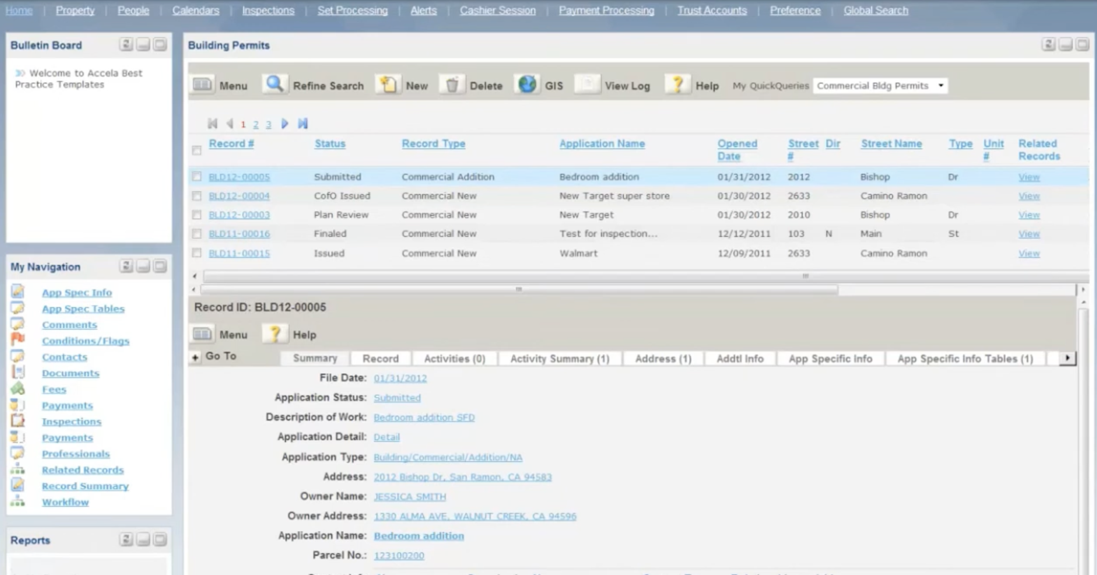Switch to the Address (1) tab
1097x575 pixels.
663,359
